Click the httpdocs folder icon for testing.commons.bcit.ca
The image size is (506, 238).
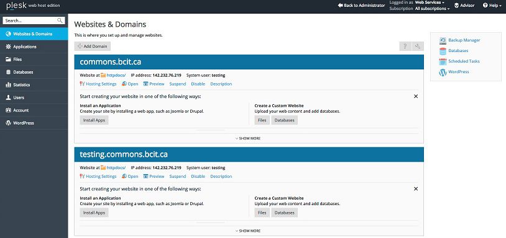tap(103, 167)
